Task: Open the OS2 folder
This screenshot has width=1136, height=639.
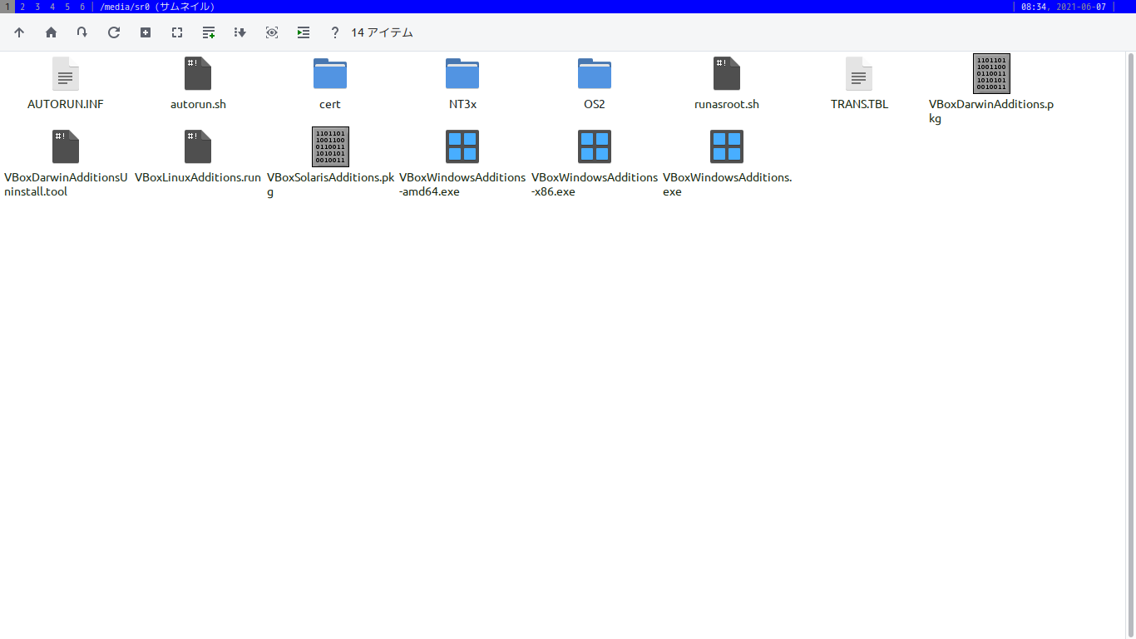Action: click(x=595, y=74)
